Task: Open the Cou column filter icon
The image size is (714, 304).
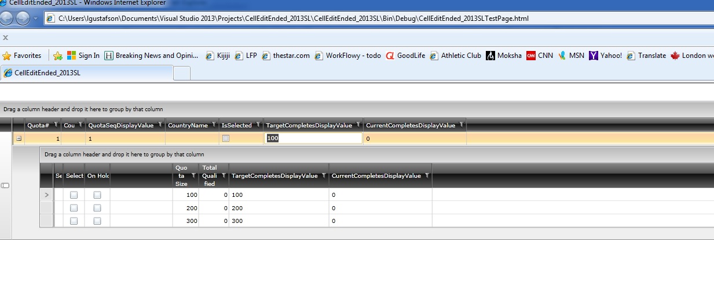Action: [x=80, y=124]
